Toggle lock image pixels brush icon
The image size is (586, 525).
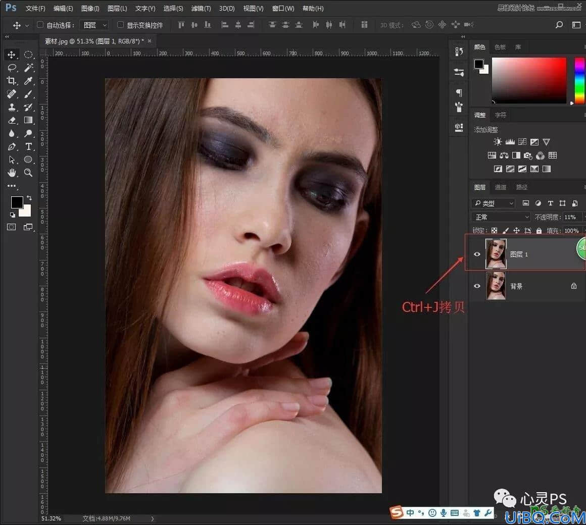click(505, 231)
